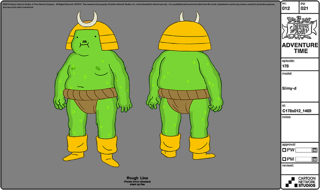This screenshot has height=190, width=320.
Task: Click inside the revised box
Action: click(299, 169)
